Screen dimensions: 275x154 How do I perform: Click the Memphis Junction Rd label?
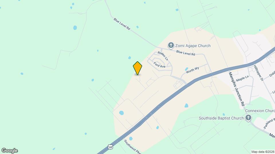(236, 89)
